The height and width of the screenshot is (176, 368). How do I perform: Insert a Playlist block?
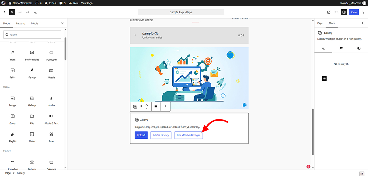(13, 137)
